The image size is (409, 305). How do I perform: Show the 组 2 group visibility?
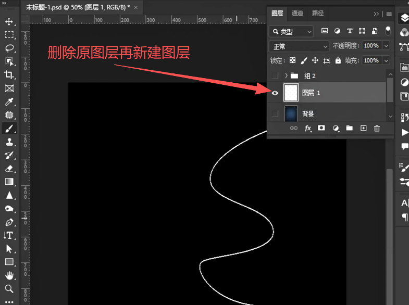pos(275,75)
